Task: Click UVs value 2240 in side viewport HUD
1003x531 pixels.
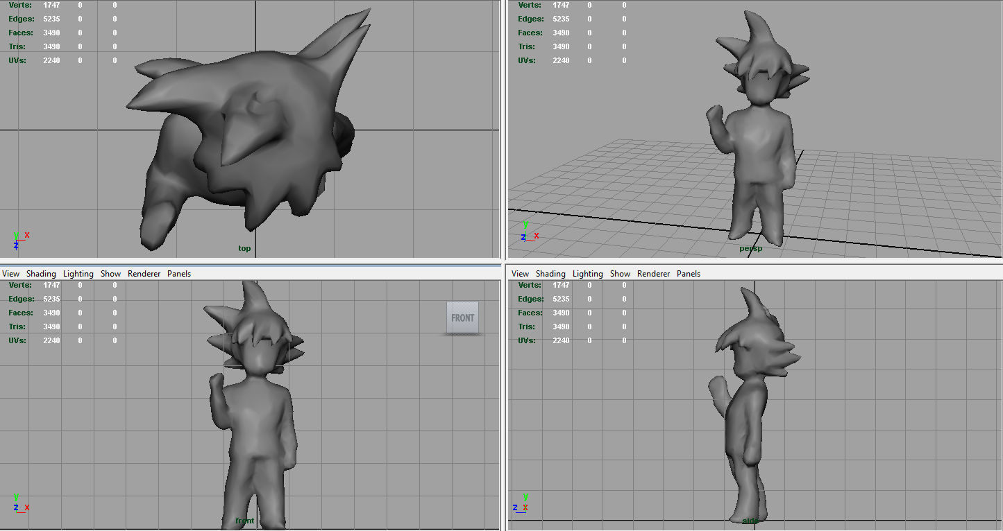Action: point(561,340)
